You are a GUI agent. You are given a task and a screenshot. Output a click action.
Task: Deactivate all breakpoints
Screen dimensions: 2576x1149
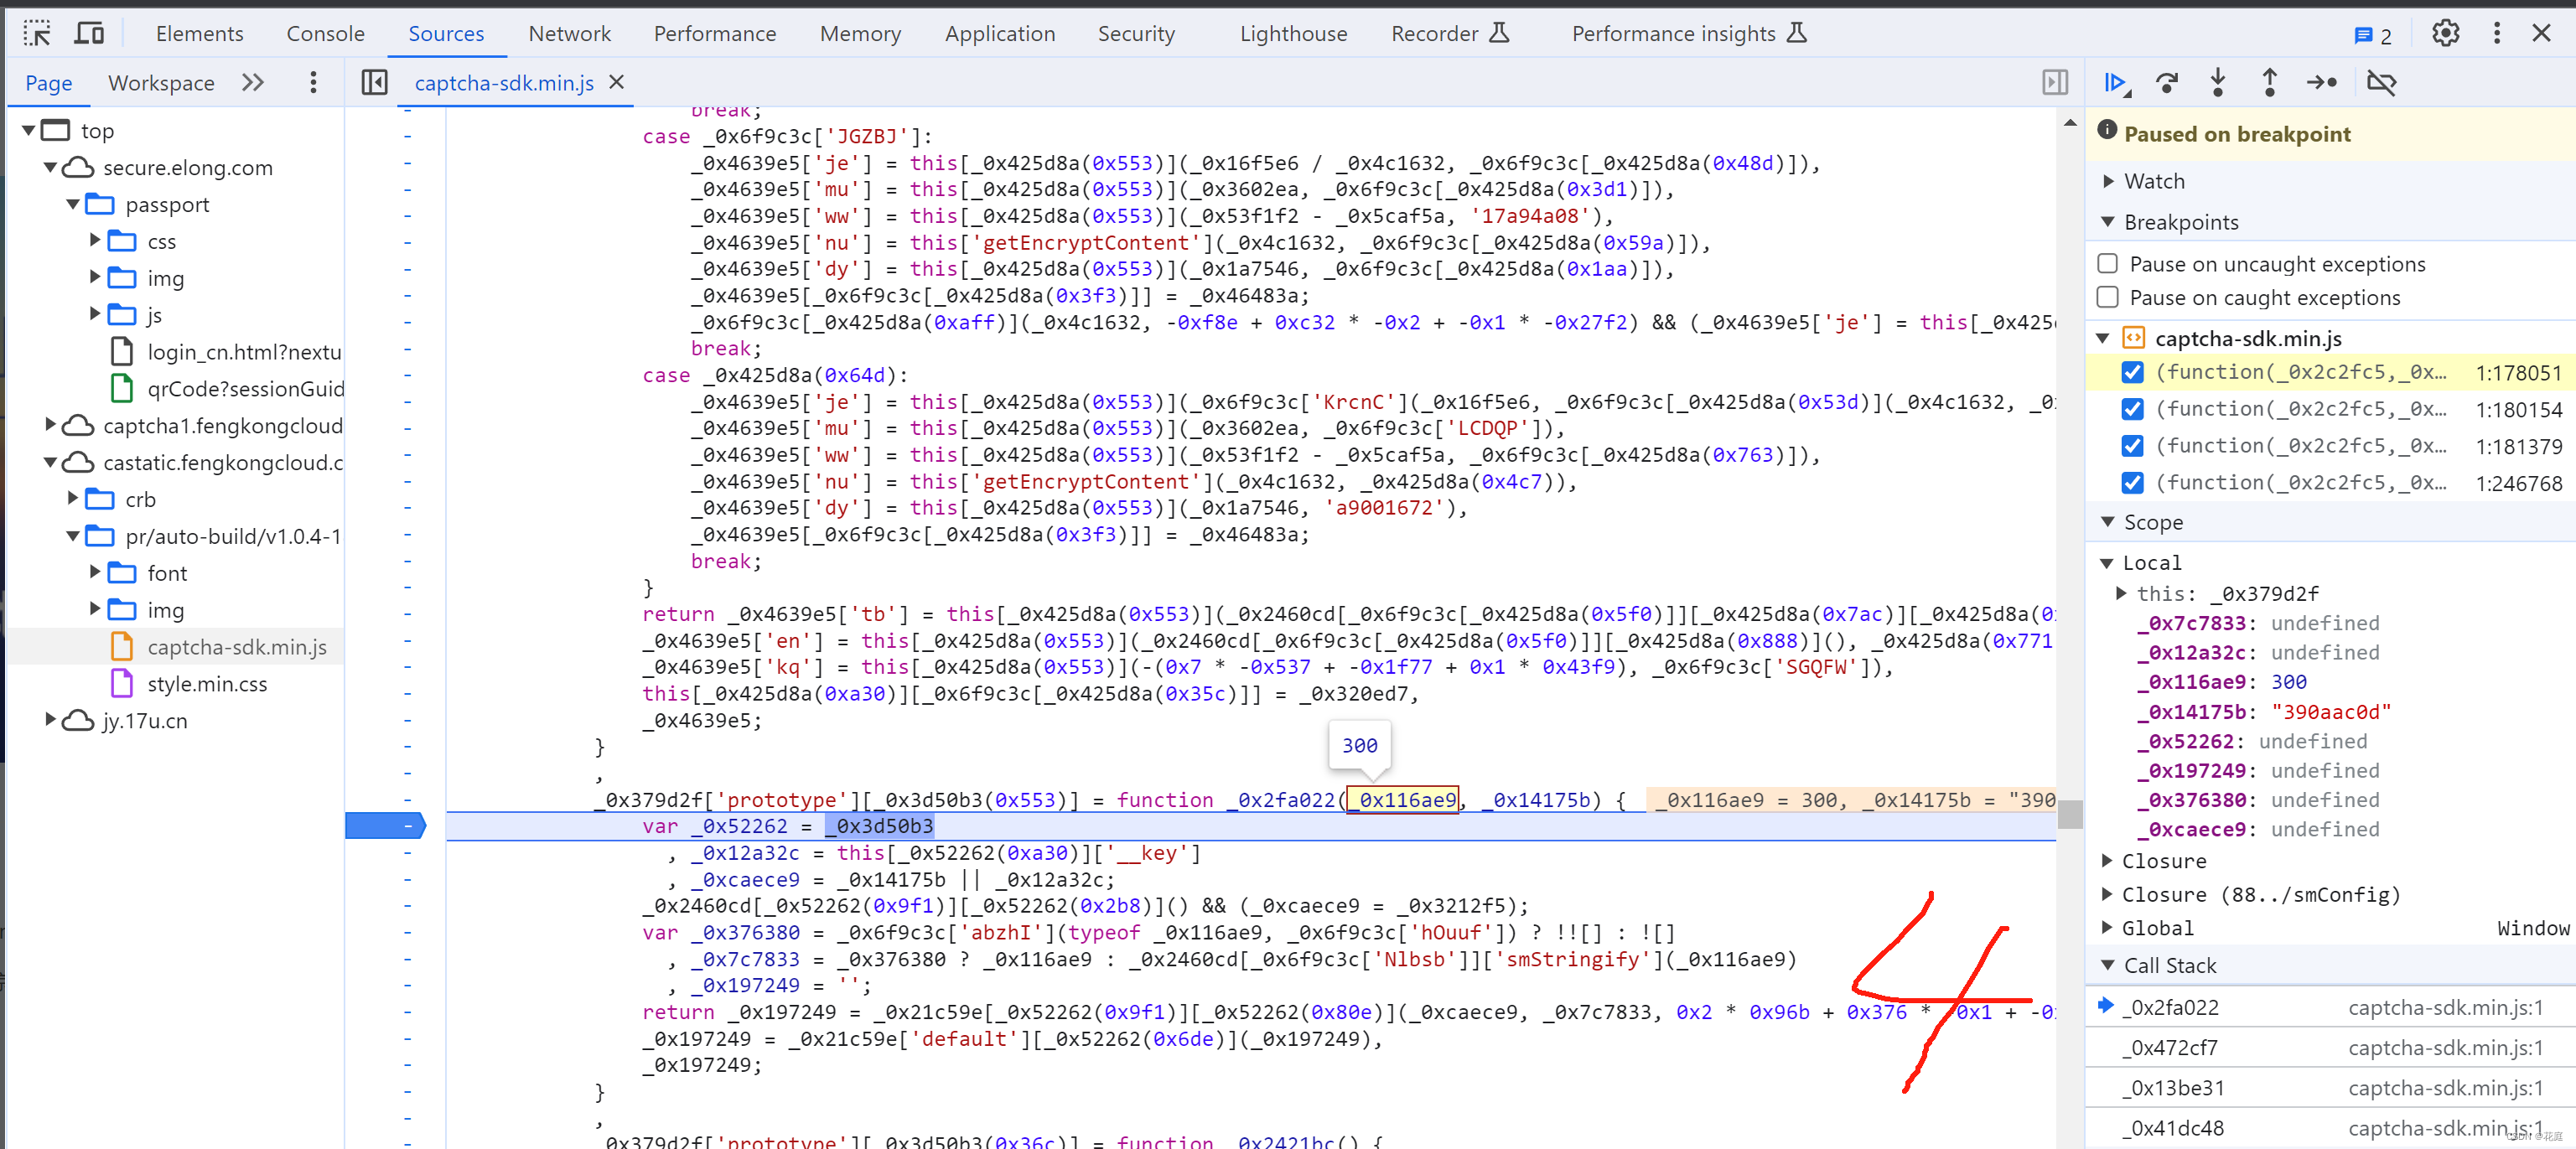coord(2381,83)
